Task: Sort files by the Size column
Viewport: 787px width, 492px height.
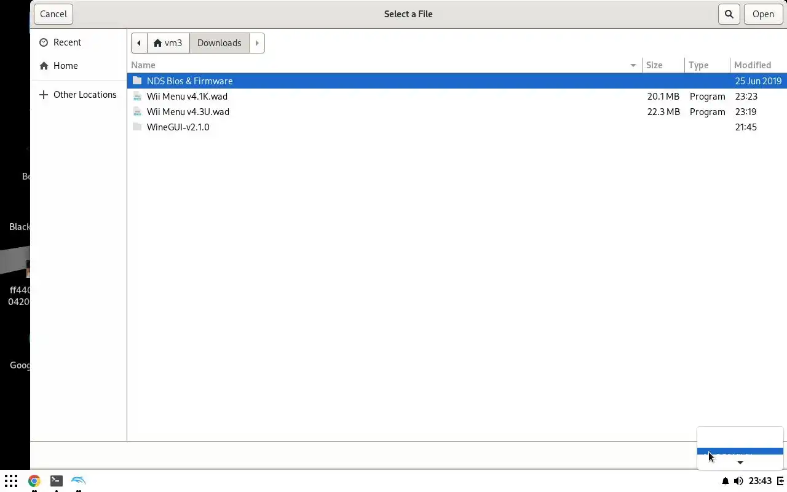Action: 663,65
